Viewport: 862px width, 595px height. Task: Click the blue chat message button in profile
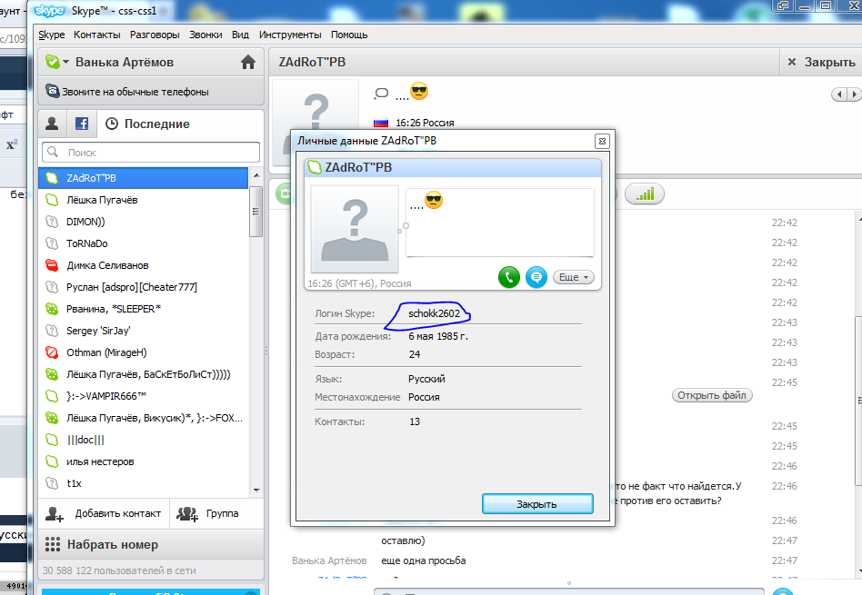point(536,277)
